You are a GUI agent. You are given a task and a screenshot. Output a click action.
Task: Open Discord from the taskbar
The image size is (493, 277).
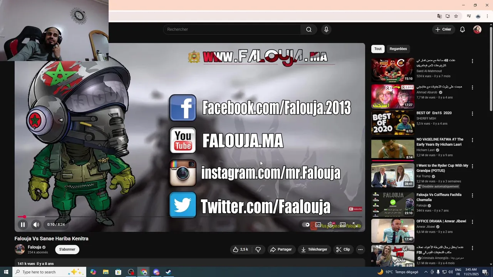[x=156, y=272]
